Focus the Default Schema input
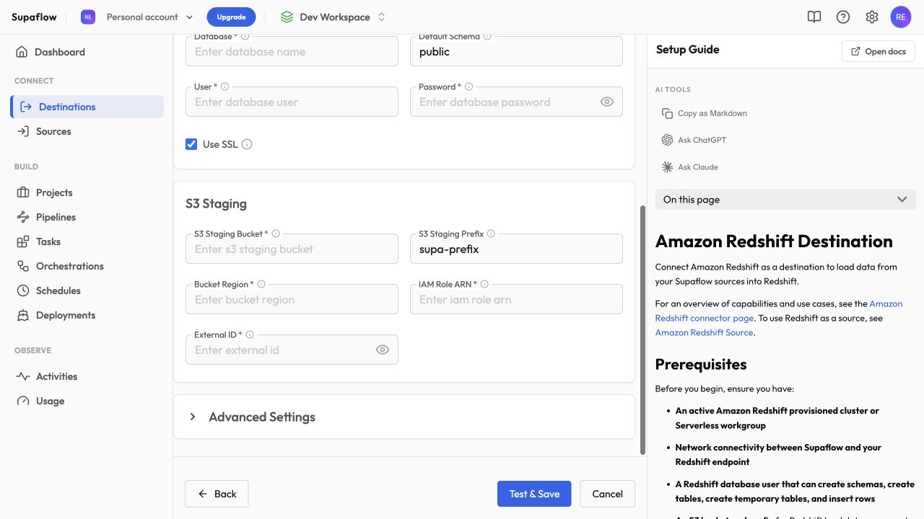 [x=516, y=51]
